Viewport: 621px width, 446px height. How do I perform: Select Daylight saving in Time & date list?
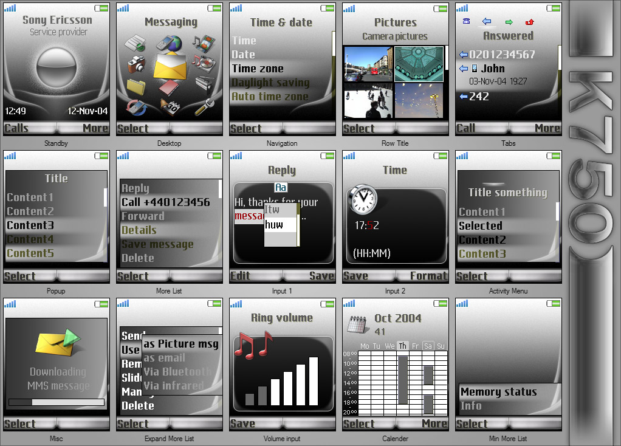click(x=280, y=83)
